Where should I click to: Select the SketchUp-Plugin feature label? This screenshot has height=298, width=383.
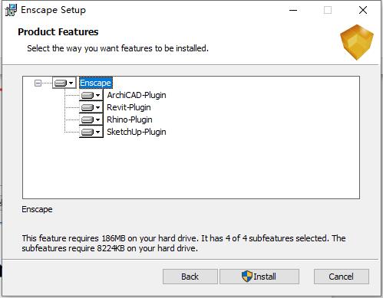pyautogui.click(x=137, y=132)
